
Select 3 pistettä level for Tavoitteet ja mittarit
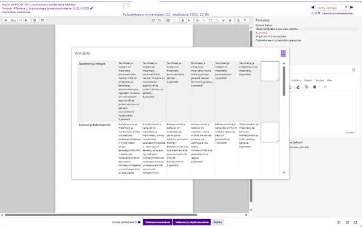click(x=178, y=91)
